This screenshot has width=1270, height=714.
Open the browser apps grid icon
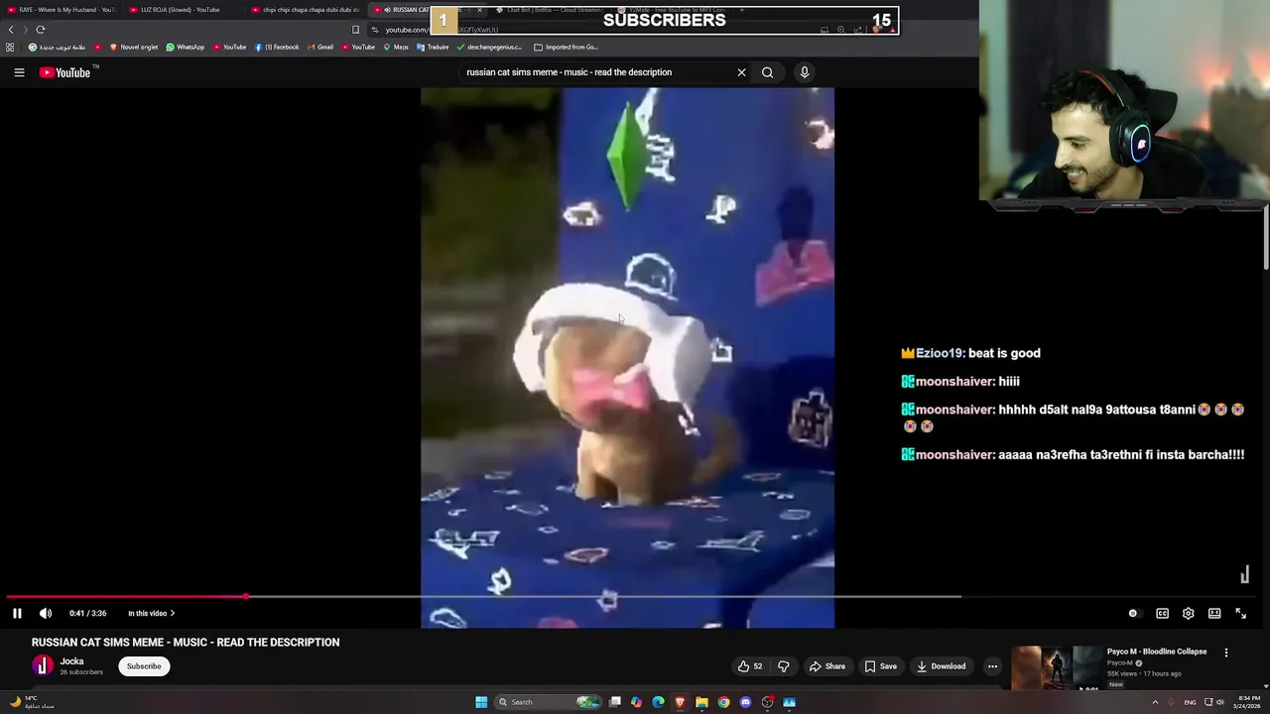coord(10,47)
